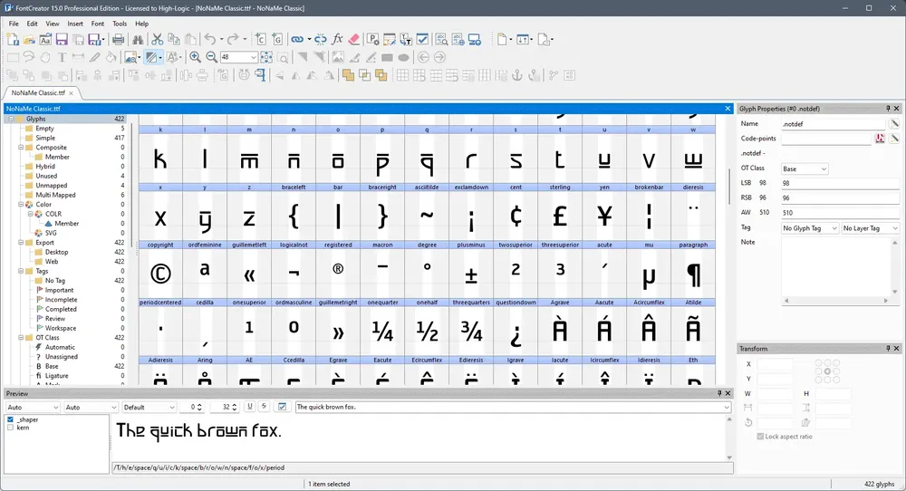Select the text T tool
The width and height of the screenshot is (906, 491).
pyautogui.click(x=62, y=57)
